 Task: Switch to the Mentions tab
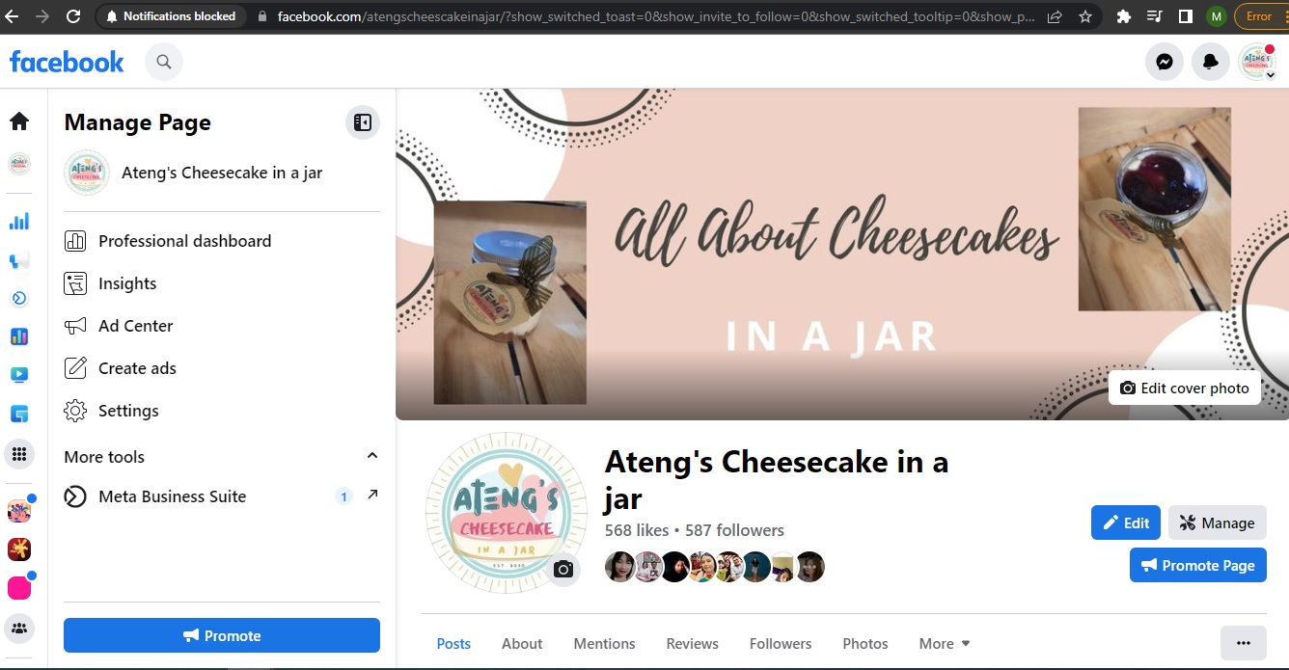[x=604, y=643]
